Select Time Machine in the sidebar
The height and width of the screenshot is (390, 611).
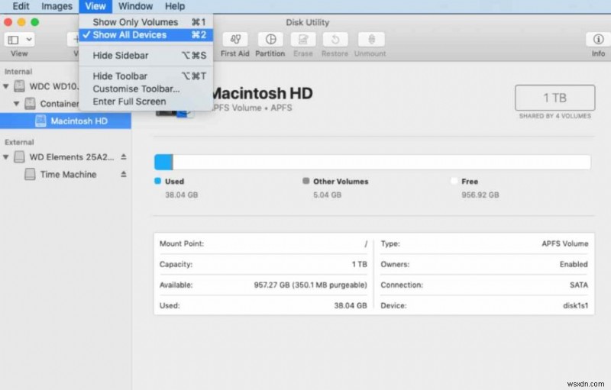pos(66,174)
